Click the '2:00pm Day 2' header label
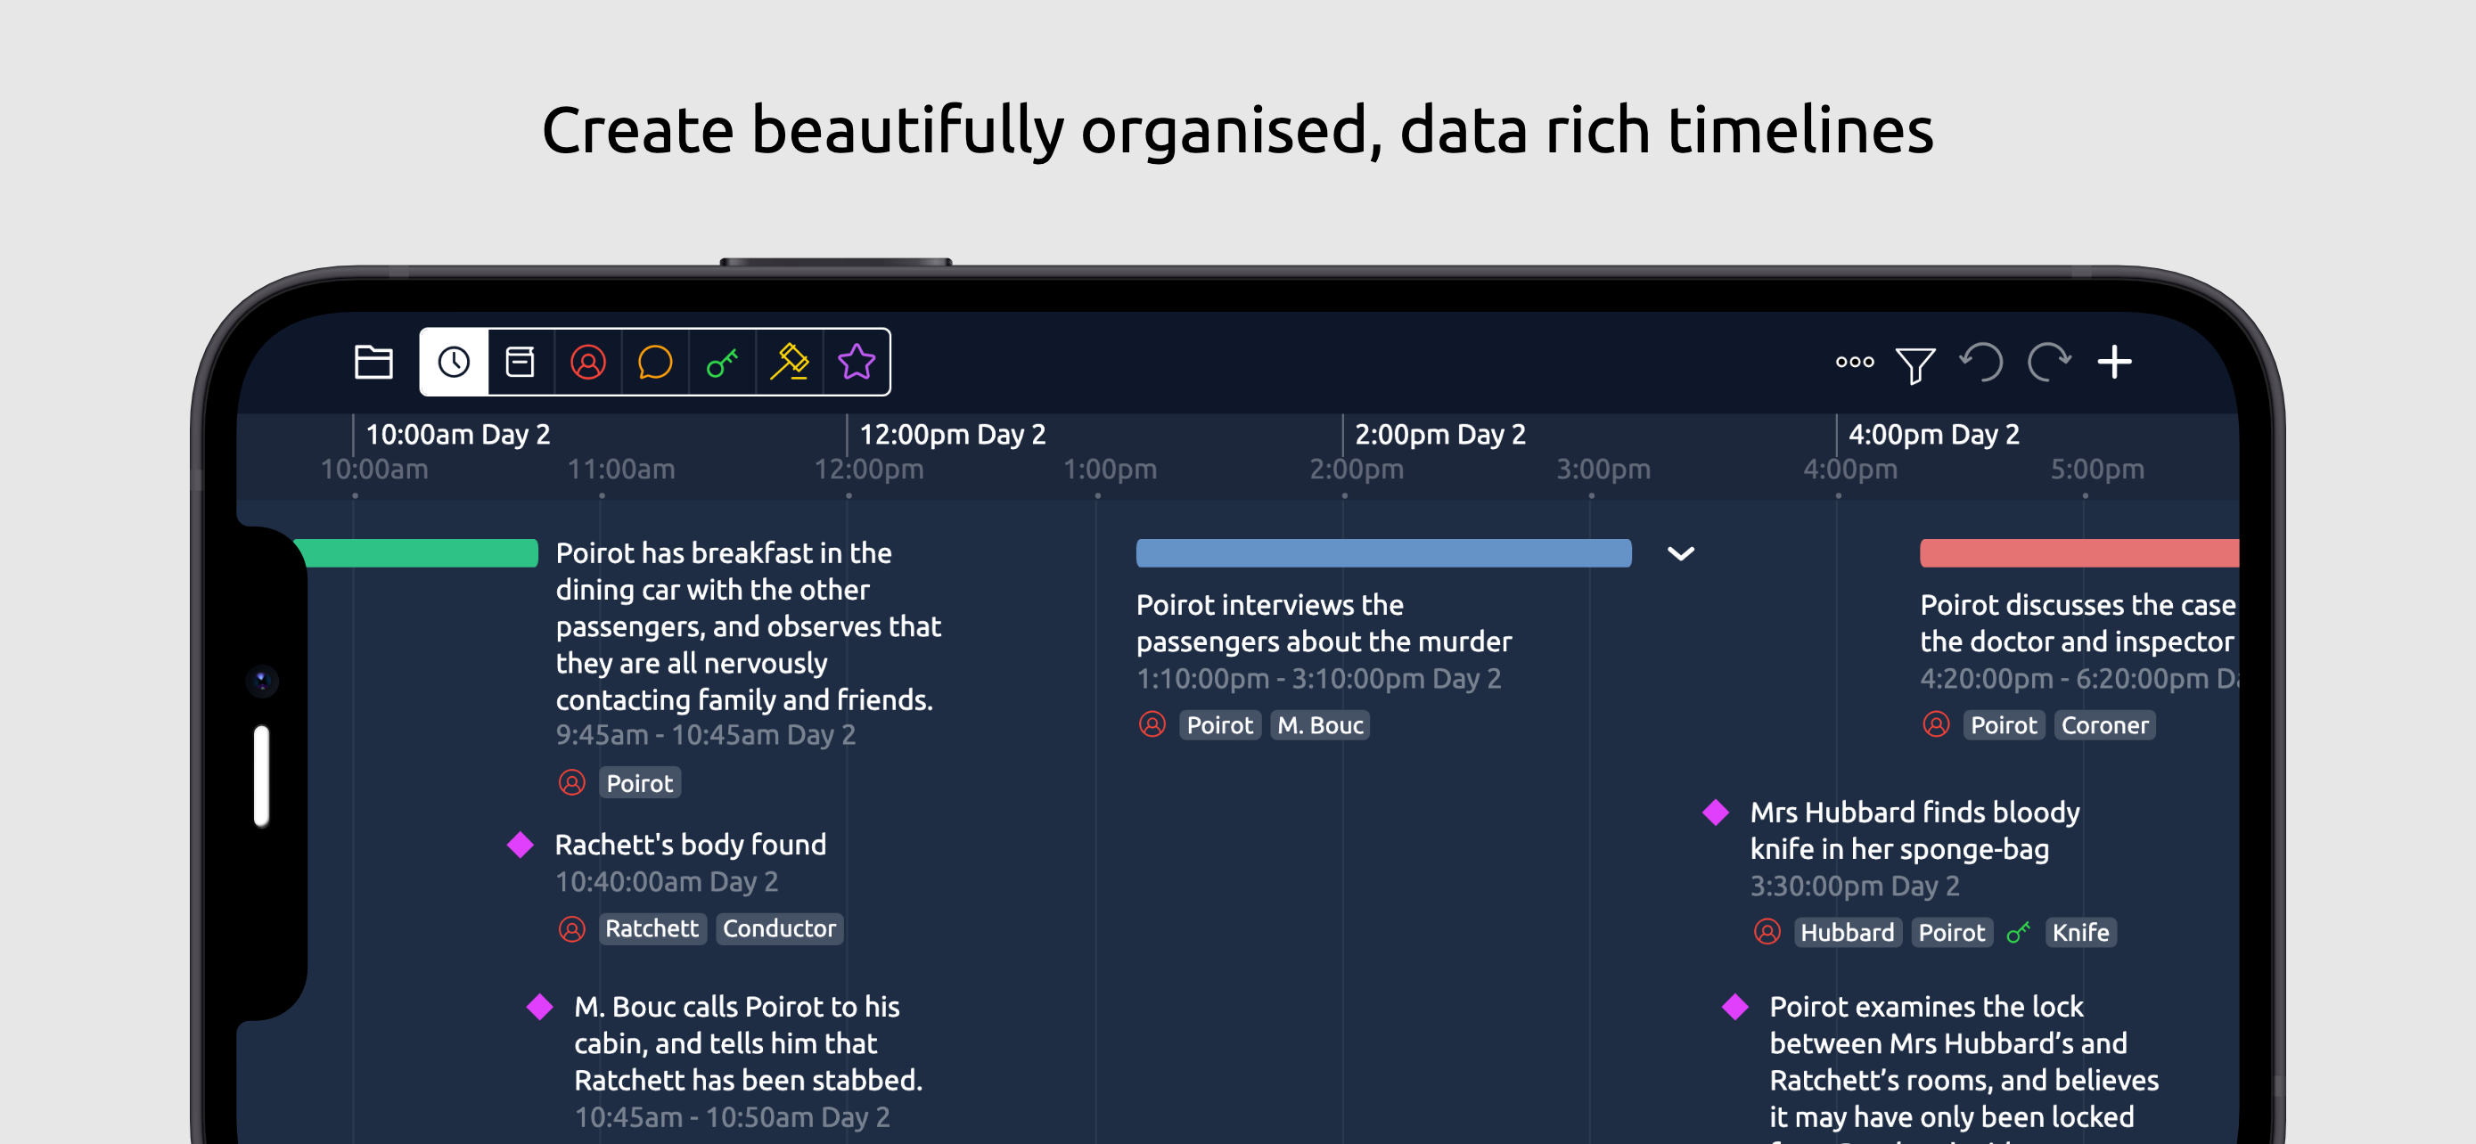 click(x=1439, y=434)
